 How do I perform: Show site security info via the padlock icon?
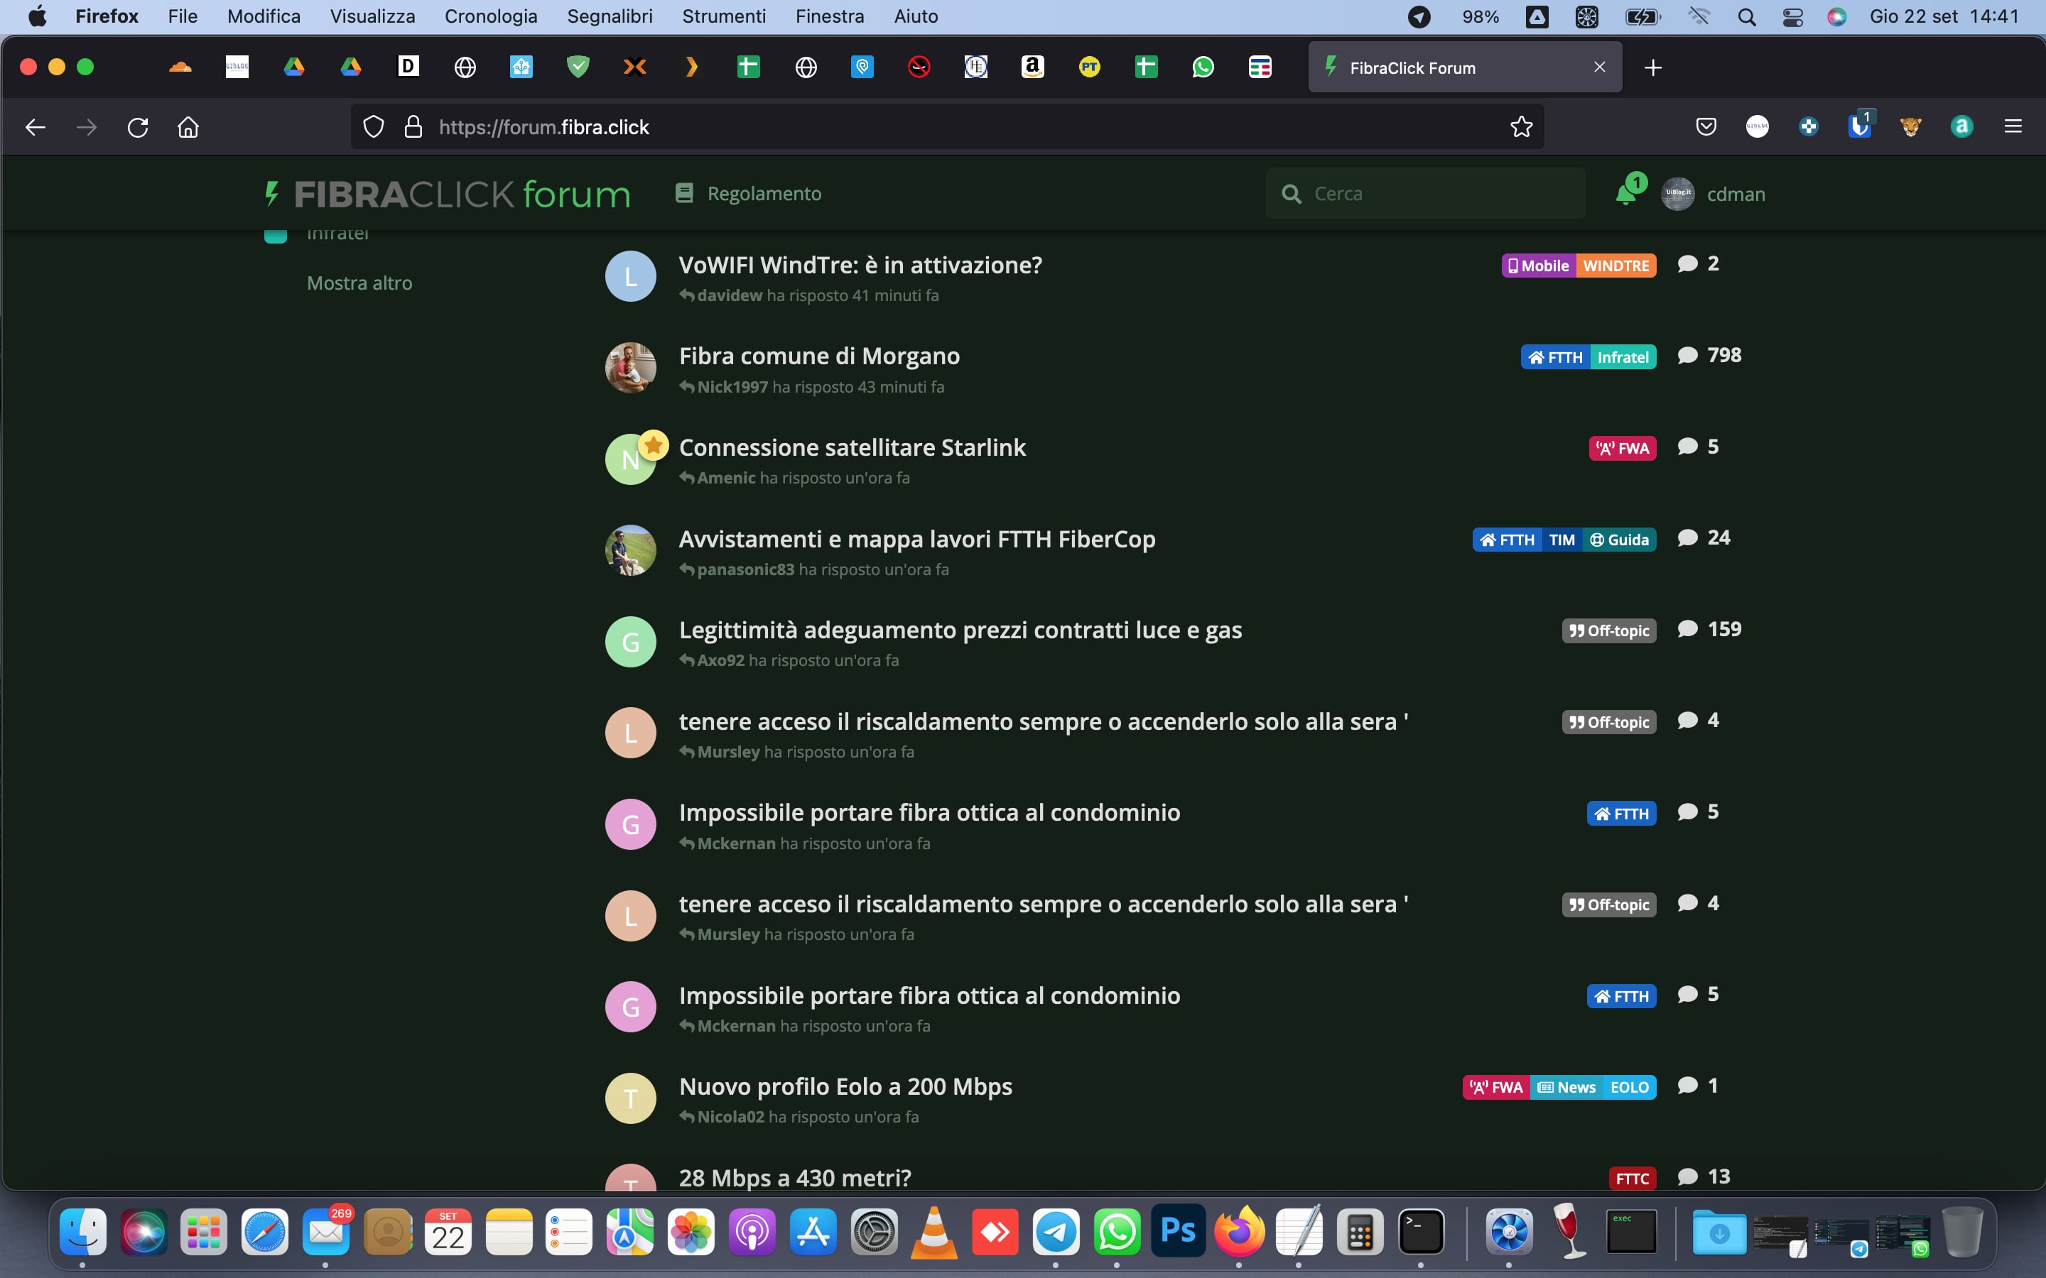pos(413,127)
